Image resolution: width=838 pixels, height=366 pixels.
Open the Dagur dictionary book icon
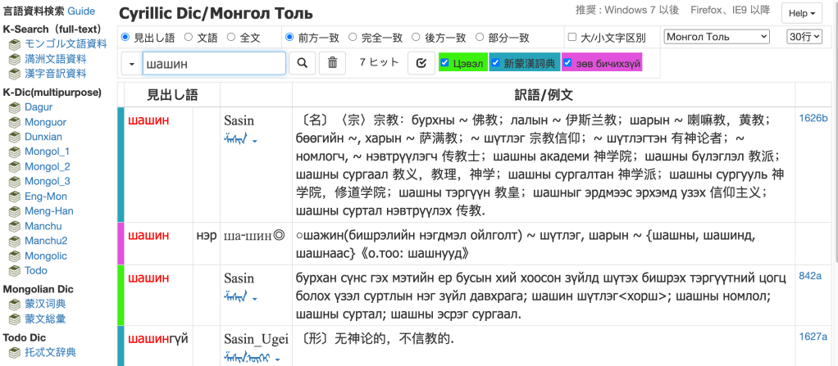pyautogui.click(x=15, y=107)
